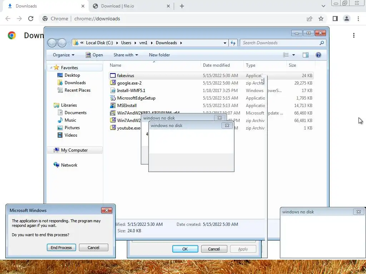Open a new Chrome tab

182,6
